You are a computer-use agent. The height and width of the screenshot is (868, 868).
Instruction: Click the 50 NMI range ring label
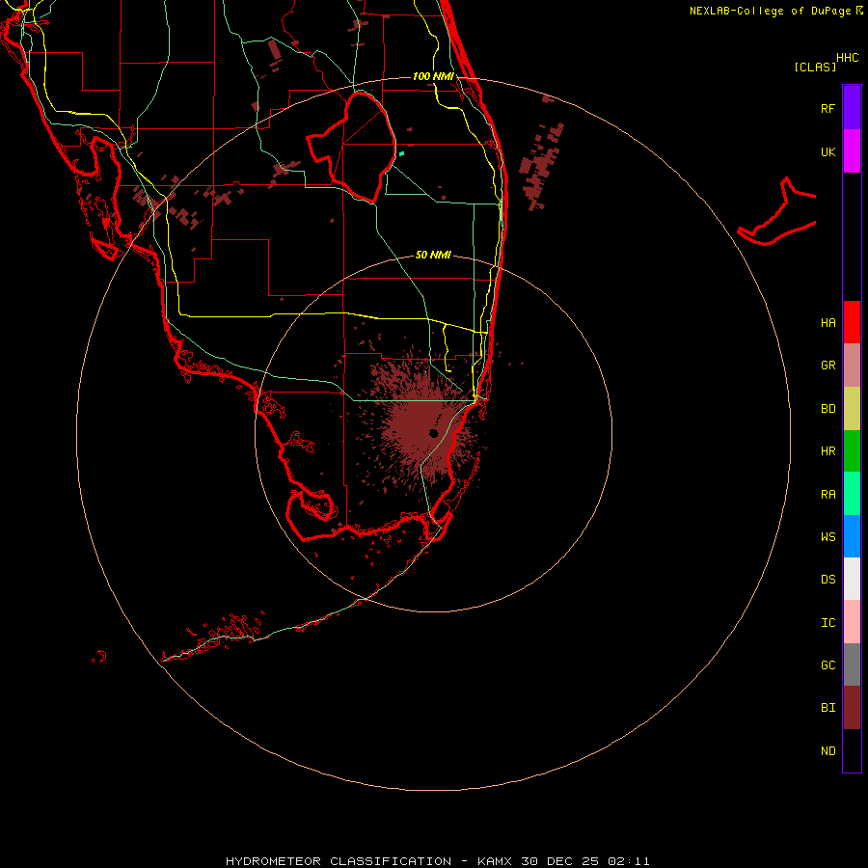click(x=433, y=255)
